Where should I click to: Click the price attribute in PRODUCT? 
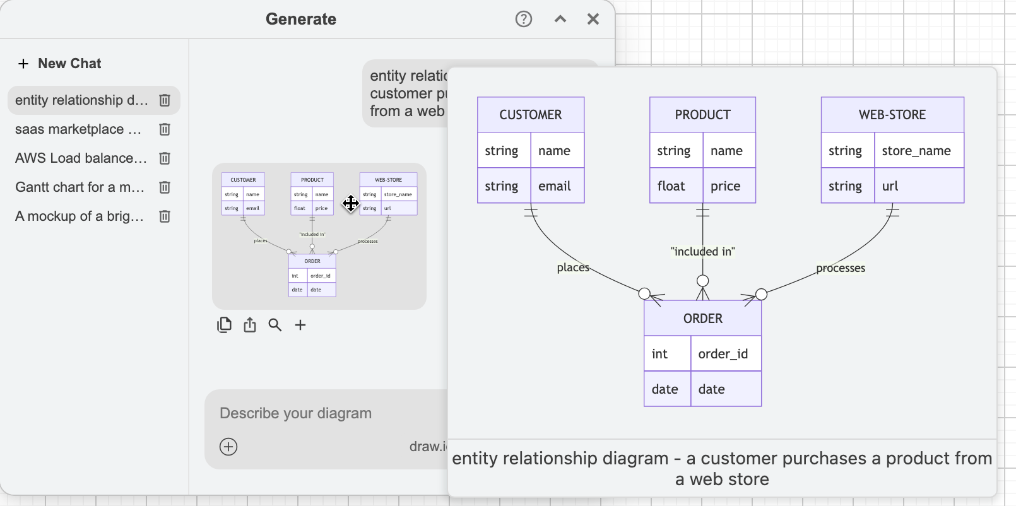(x=730, y=186)
